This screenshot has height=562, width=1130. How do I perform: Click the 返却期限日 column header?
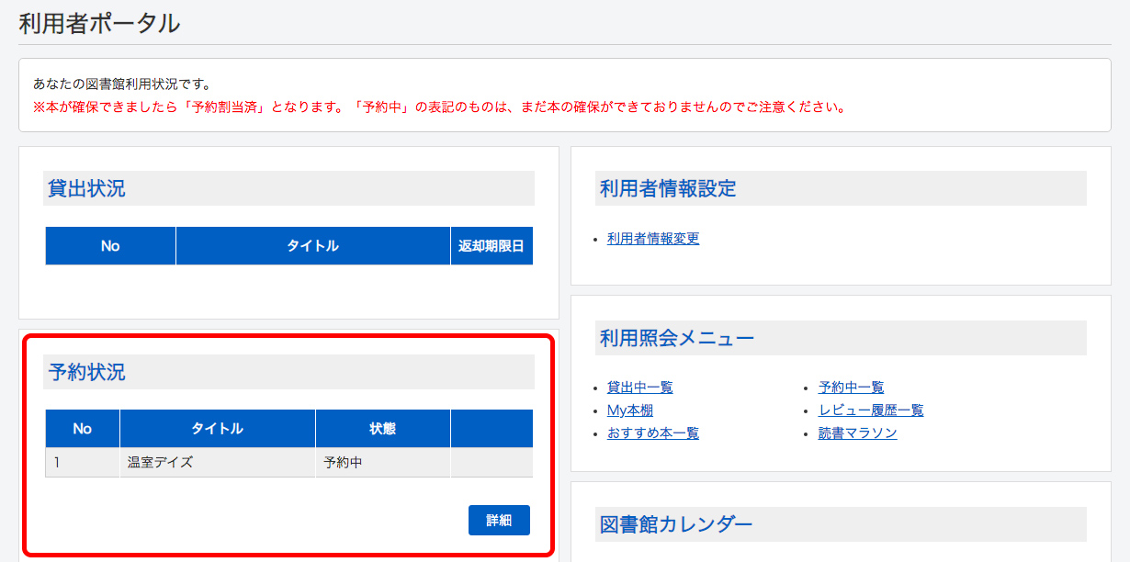click(x=492, y=246)
